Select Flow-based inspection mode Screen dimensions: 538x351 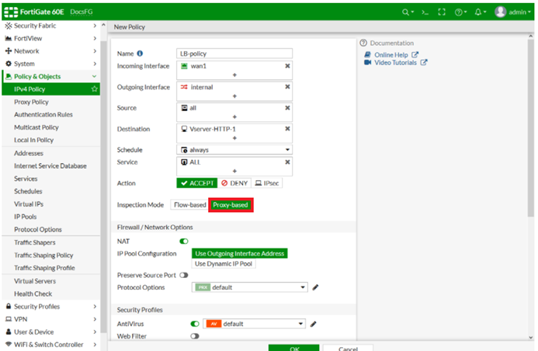[x=189, y=205]
